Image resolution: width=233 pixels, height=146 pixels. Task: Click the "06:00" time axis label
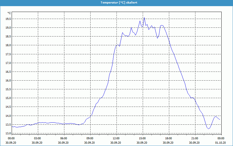coord(64,138)
